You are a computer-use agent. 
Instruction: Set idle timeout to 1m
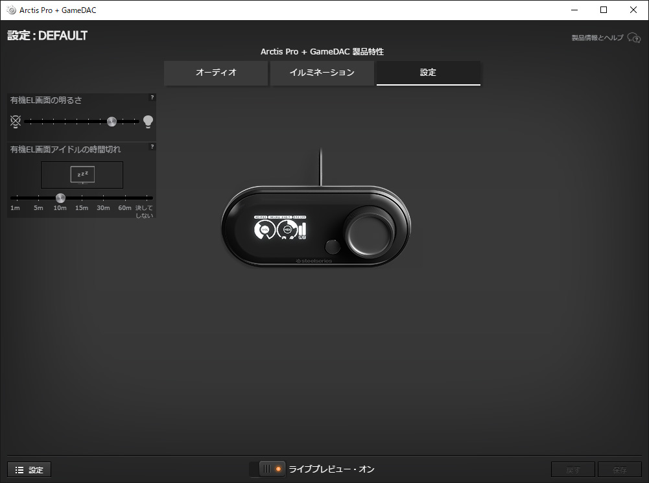pos(15,207)
